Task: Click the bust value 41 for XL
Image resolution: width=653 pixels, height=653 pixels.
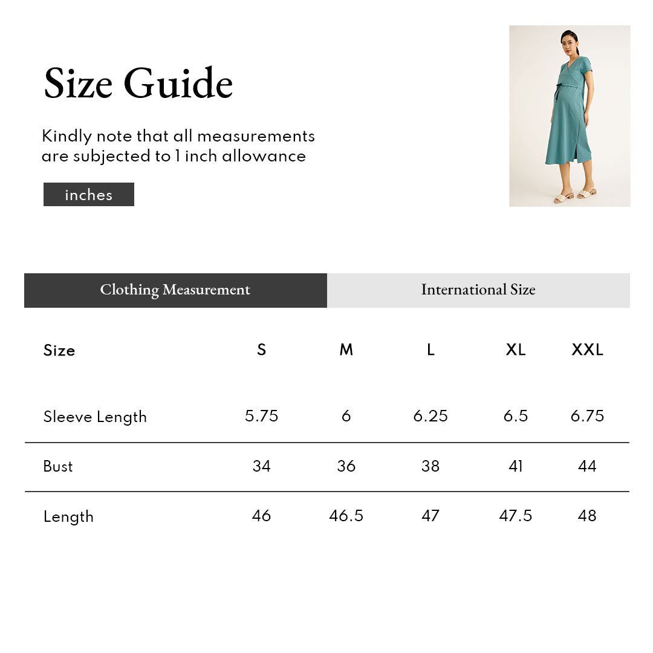Action: tap(516, 466)
